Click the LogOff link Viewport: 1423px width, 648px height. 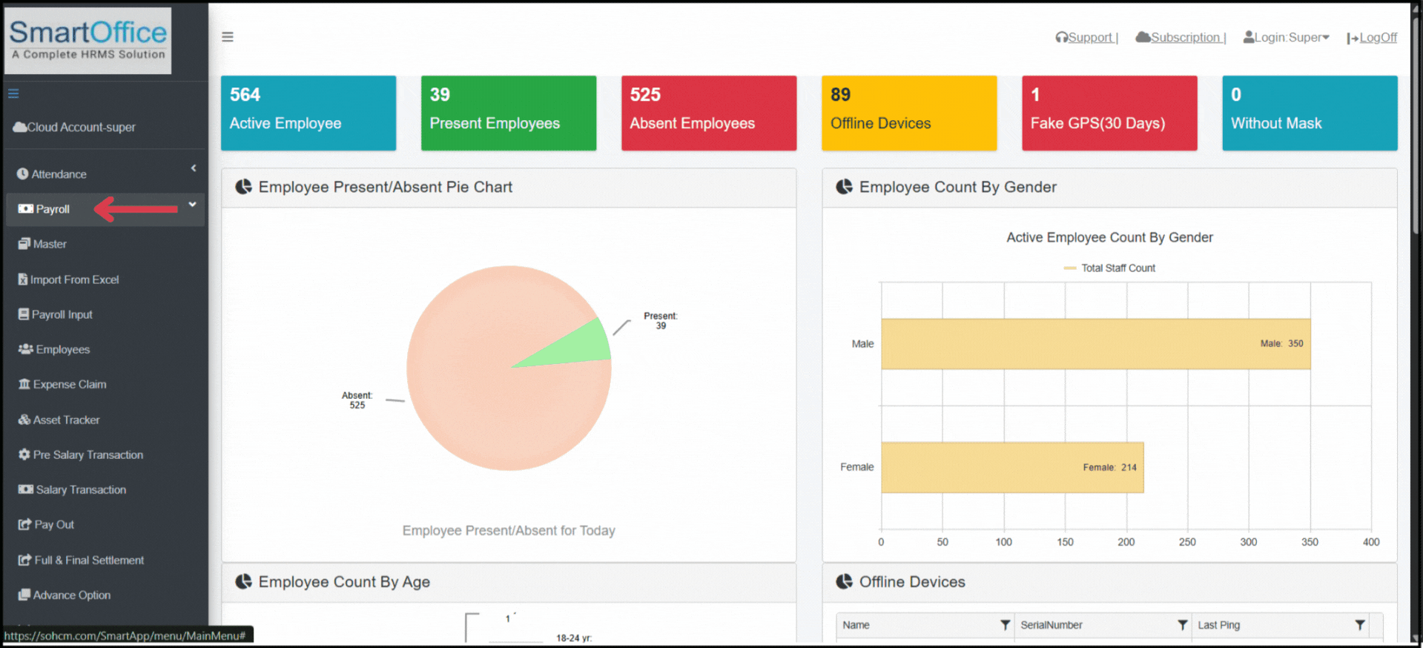point(1377,38)
